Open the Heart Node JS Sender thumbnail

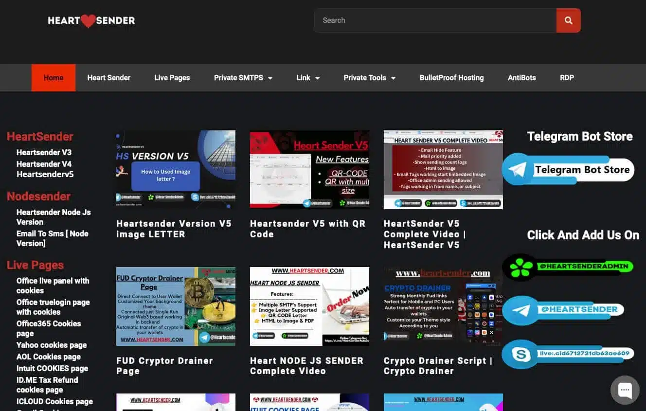click(x=309, y=306)
